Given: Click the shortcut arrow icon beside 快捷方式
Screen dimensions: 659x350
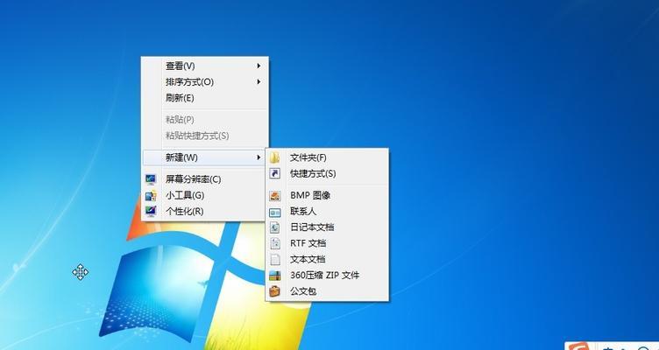Looking at the screenshot, I should (x=275, y=173).
